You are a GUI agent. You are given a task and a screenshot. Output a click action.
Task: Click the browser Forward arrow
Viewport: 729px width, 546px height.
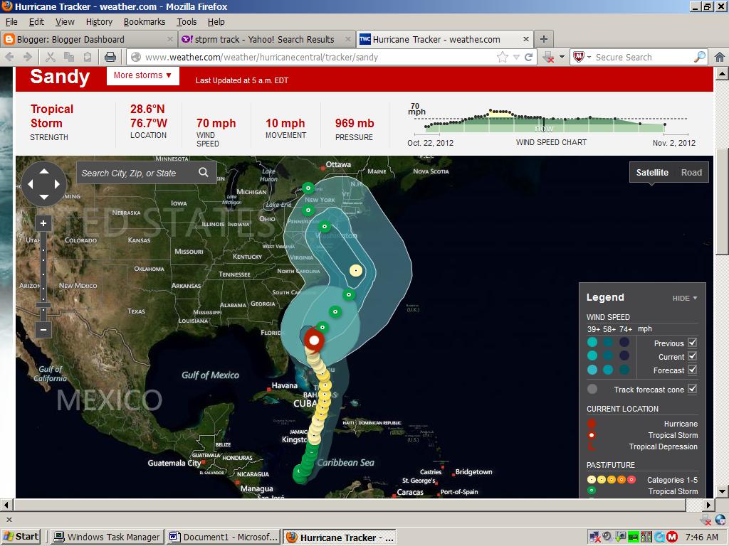click(28, 57)
